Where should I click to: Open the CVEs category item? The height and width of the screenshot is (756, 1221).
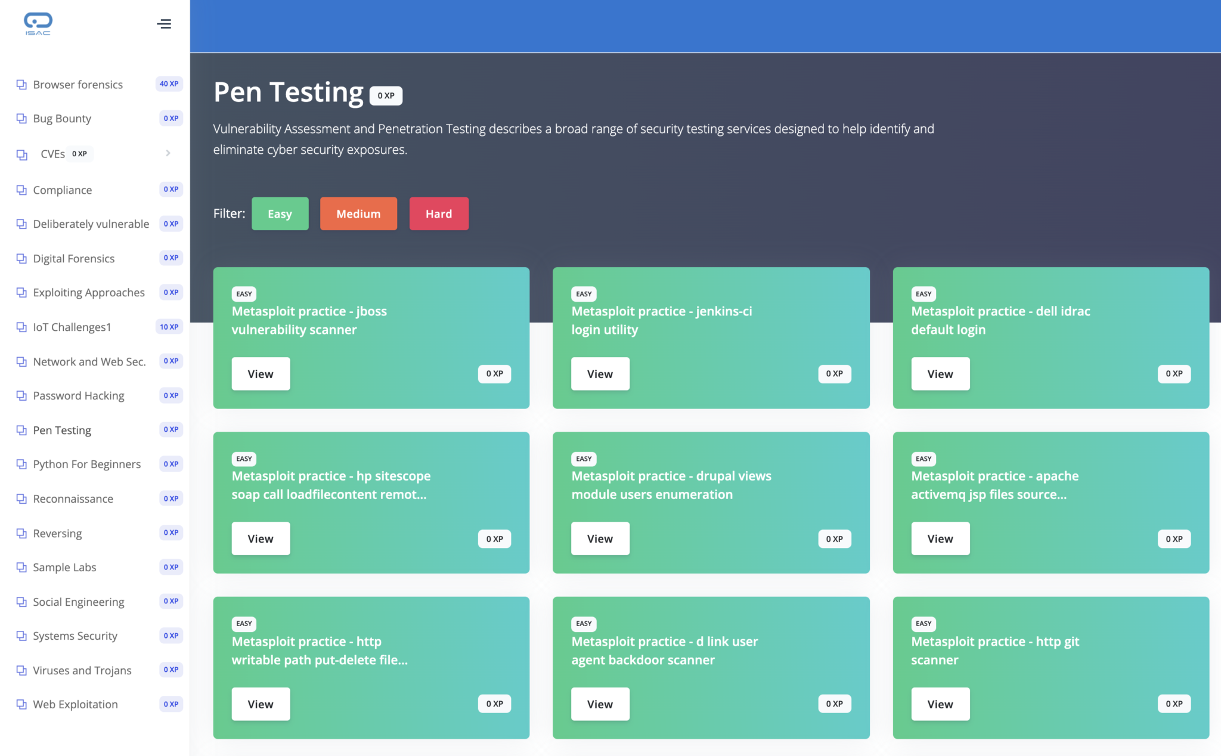point(52,154)
